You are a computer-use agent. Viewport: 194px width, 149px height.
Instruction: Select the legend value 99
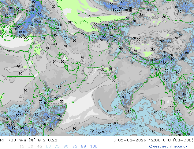[84, 147]
